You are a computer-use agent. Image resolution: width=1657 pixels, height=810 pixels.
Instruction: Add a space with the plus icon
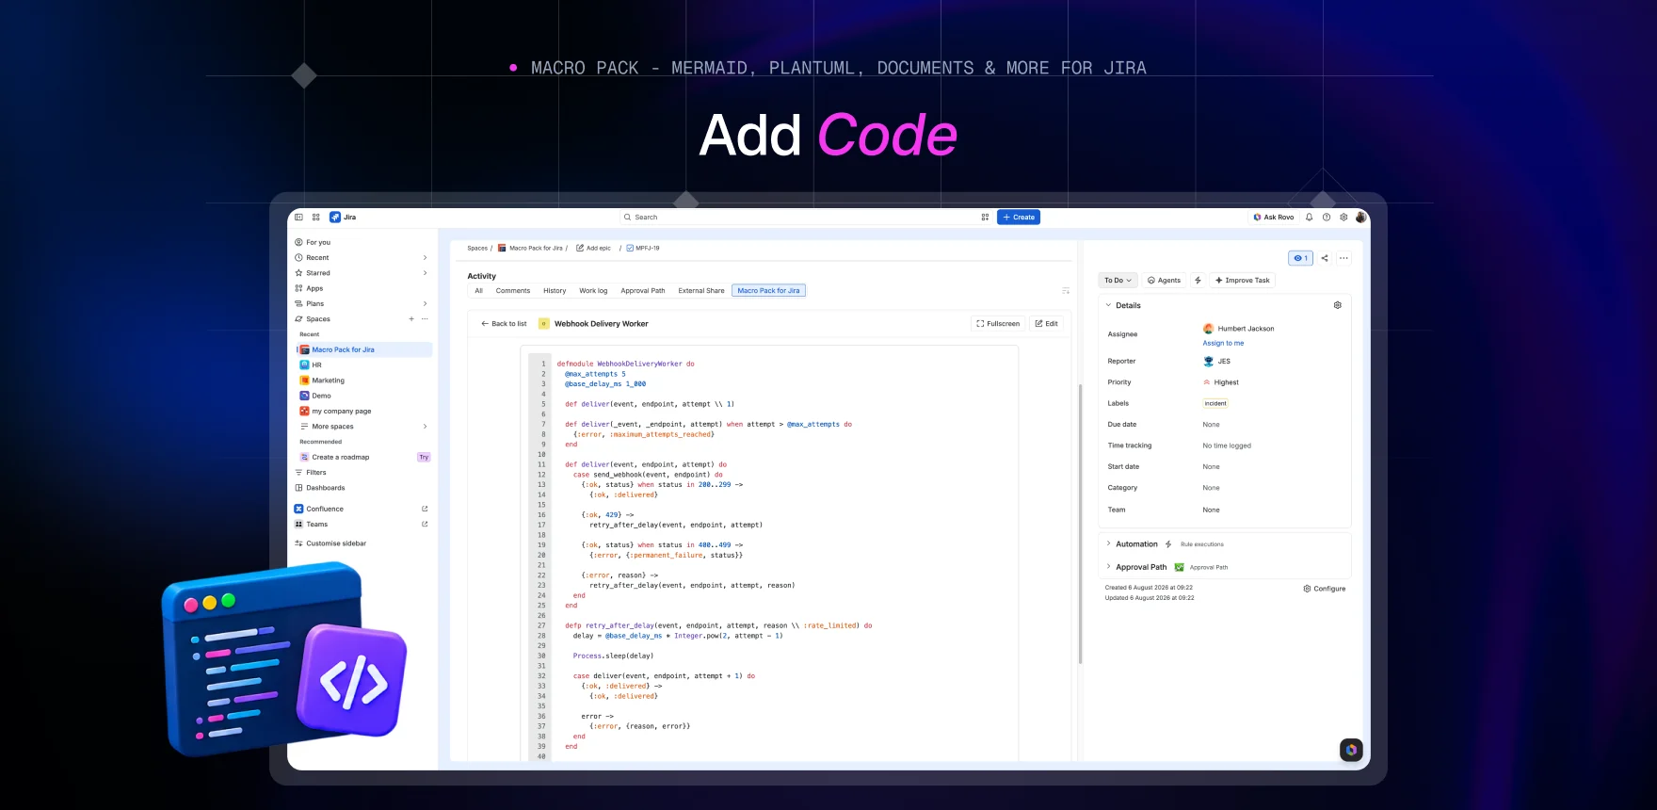pyautogui.click(x=411, y=319)
